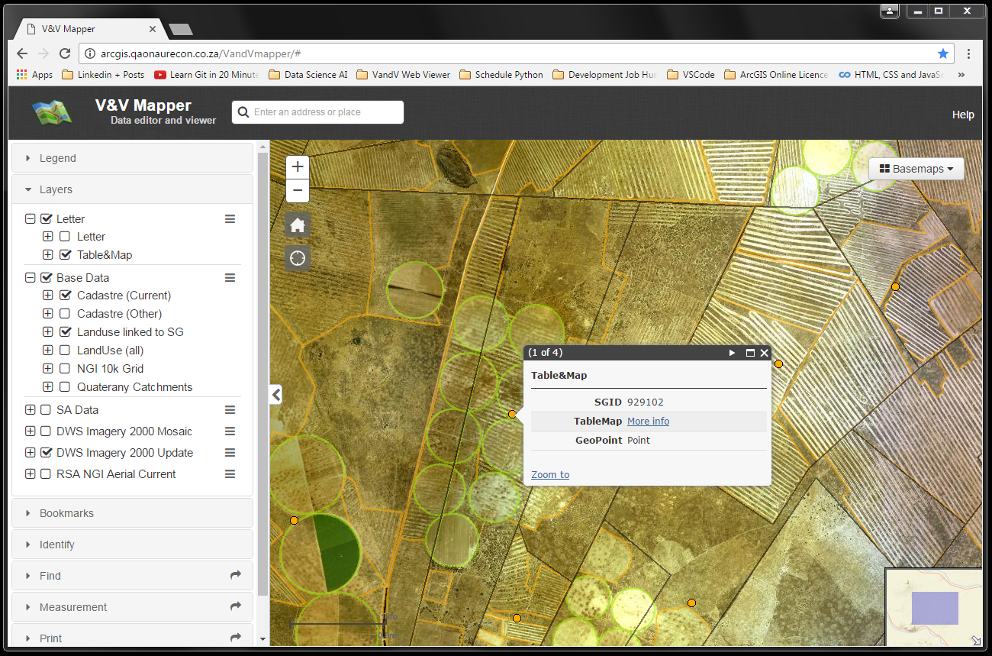Bookmark this page with the star

coord(943,53)
